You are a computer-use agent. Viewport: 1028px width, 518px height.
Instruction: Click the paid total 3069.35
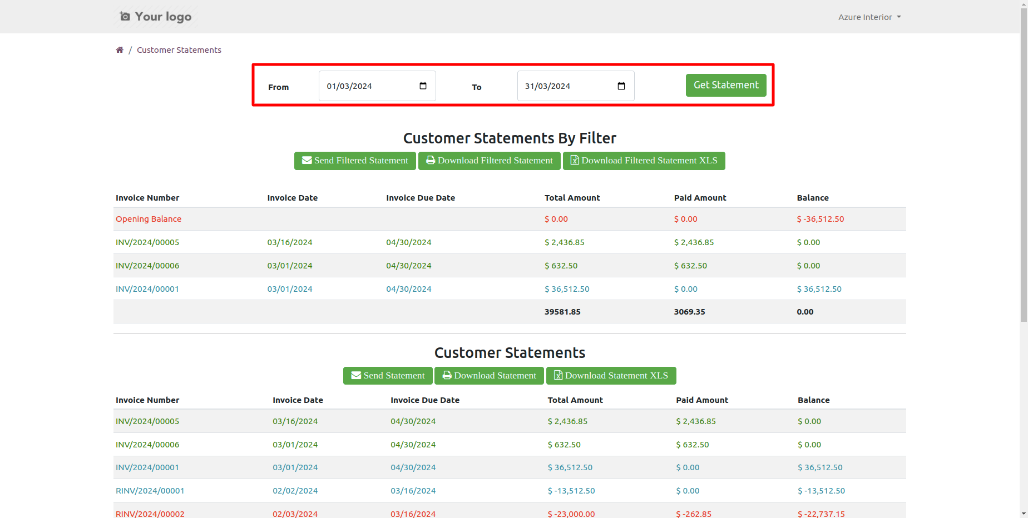click(690, 312)
